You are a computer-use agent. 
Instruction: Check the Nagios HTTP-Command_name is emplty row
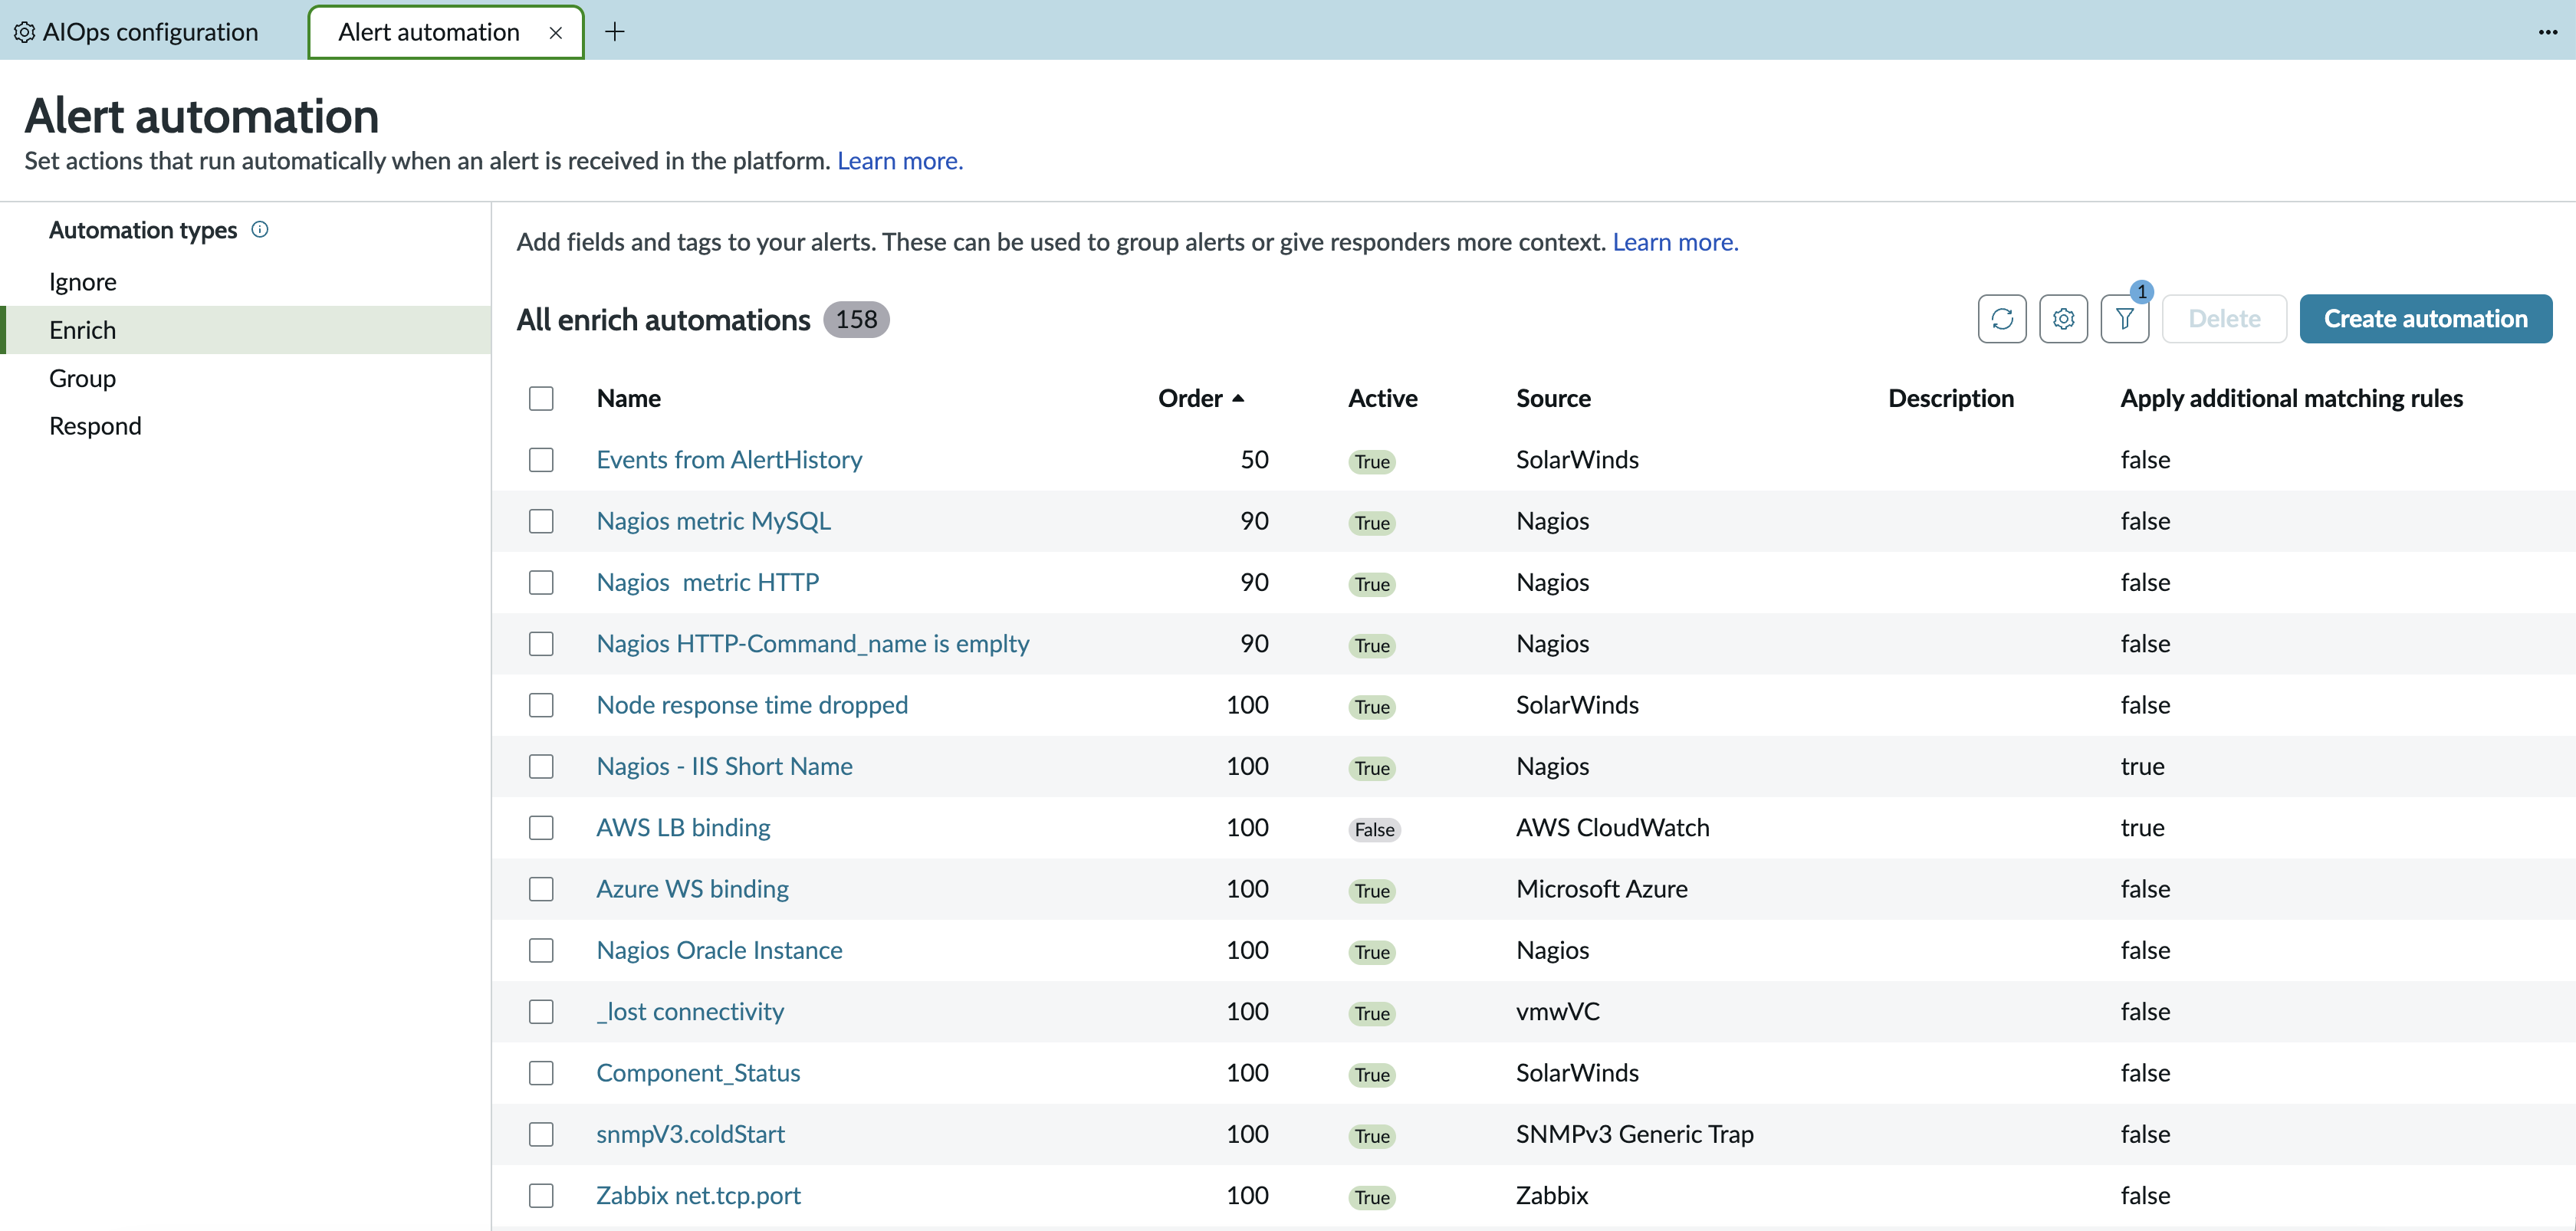coord(541,644)
